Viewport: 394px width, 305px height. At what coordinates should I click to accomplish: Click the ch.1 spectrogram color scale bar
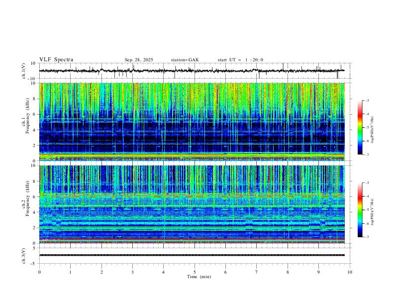click(360, 128)
